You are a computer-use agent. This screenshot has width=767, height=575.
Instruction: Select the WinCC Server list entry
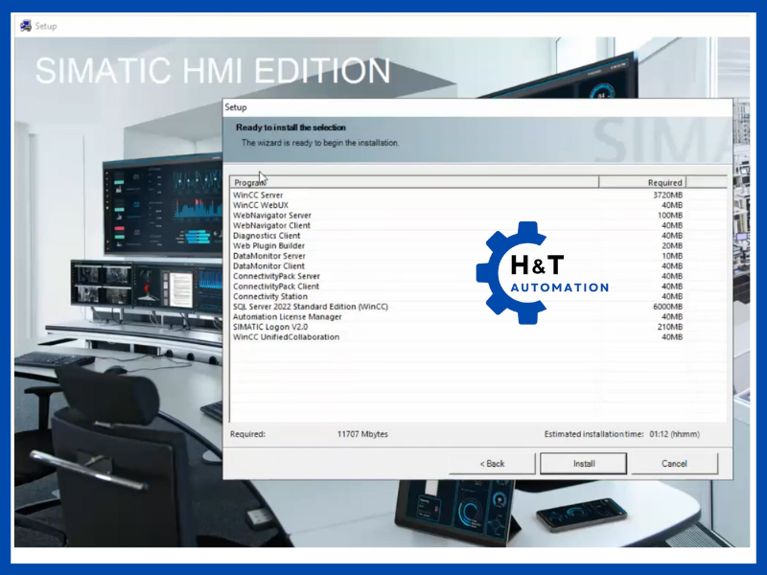pos(259,195)
